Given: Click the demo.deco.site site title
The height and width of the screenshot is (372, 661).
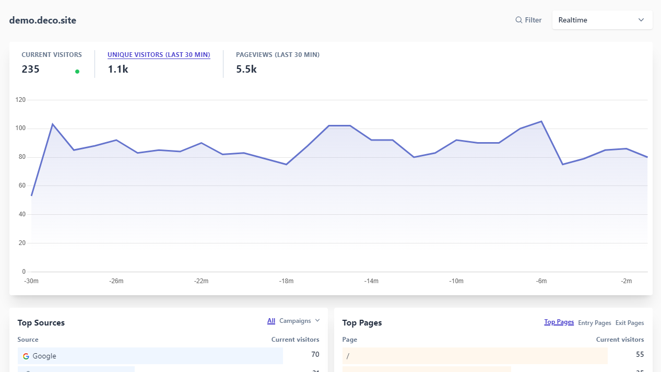Looking at the screenshot, I should coord(43,20).
